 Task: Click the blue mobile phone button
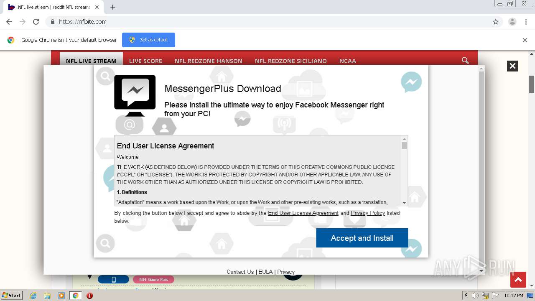click(x=113, y=279)
